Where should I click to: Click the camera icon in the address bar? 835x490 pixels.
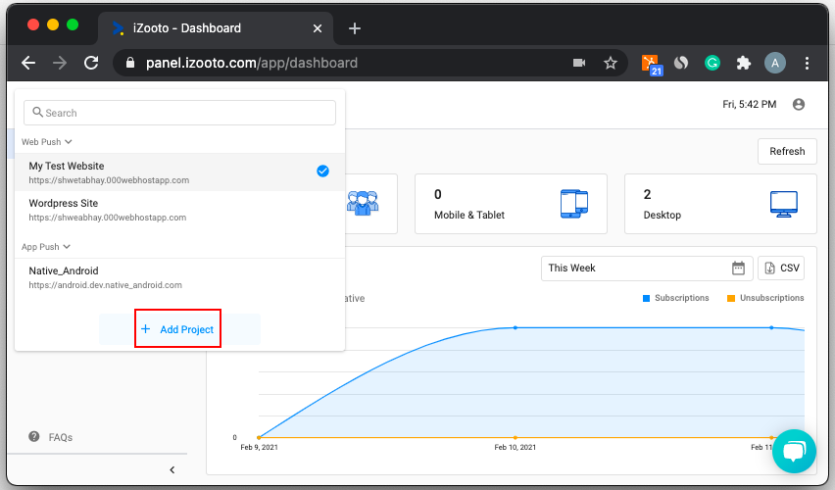click(579, 63)
